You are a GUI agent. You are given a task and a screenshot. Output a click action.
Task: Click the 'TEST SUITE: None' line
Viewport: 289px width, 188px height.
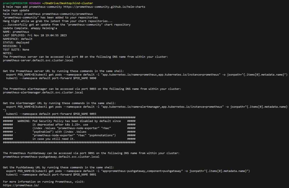click(16, 49)
